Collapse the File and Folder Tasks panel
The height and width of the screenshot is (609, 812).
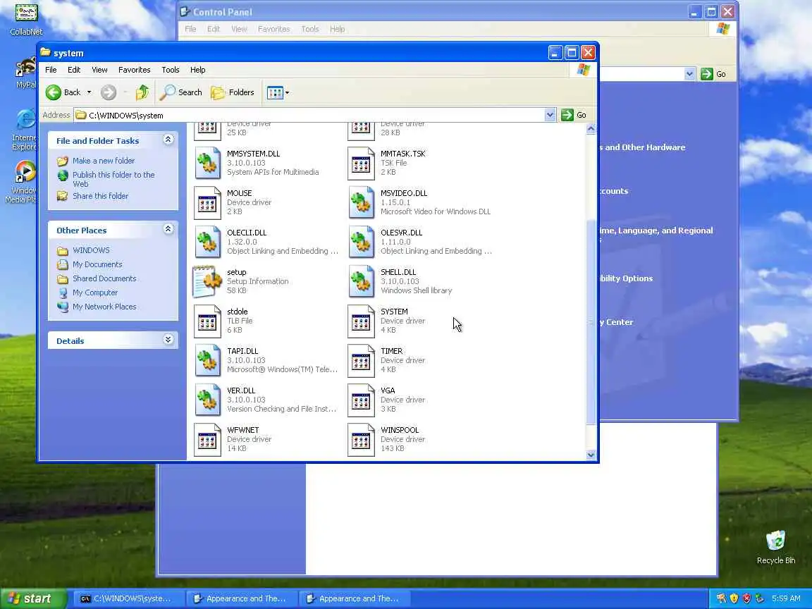168,140
